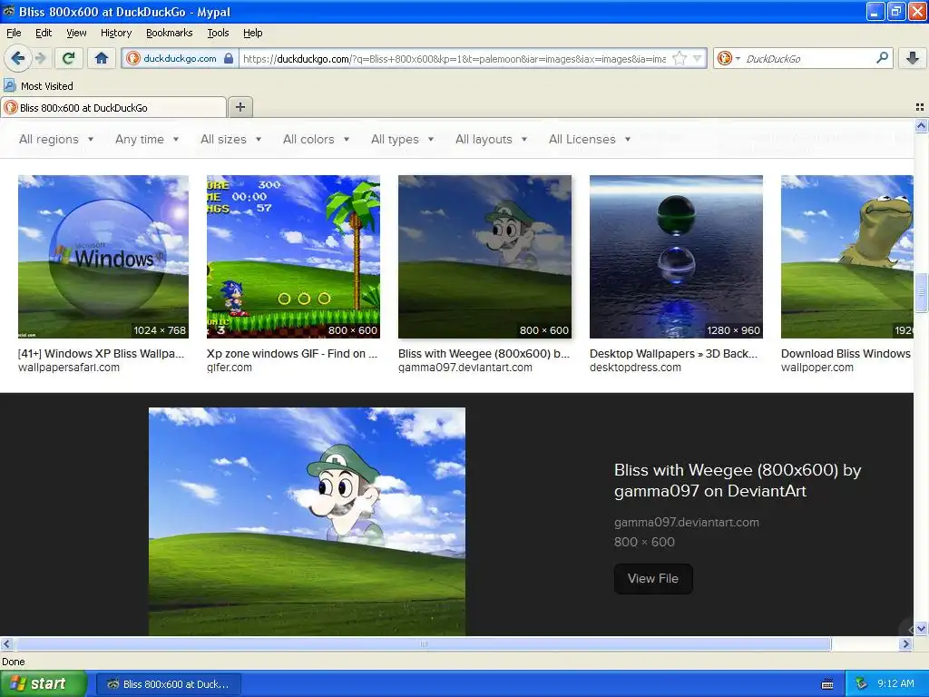Open the Bookmarks menu
Viewport: 929px width, 697px height.
tap(169, 33)
